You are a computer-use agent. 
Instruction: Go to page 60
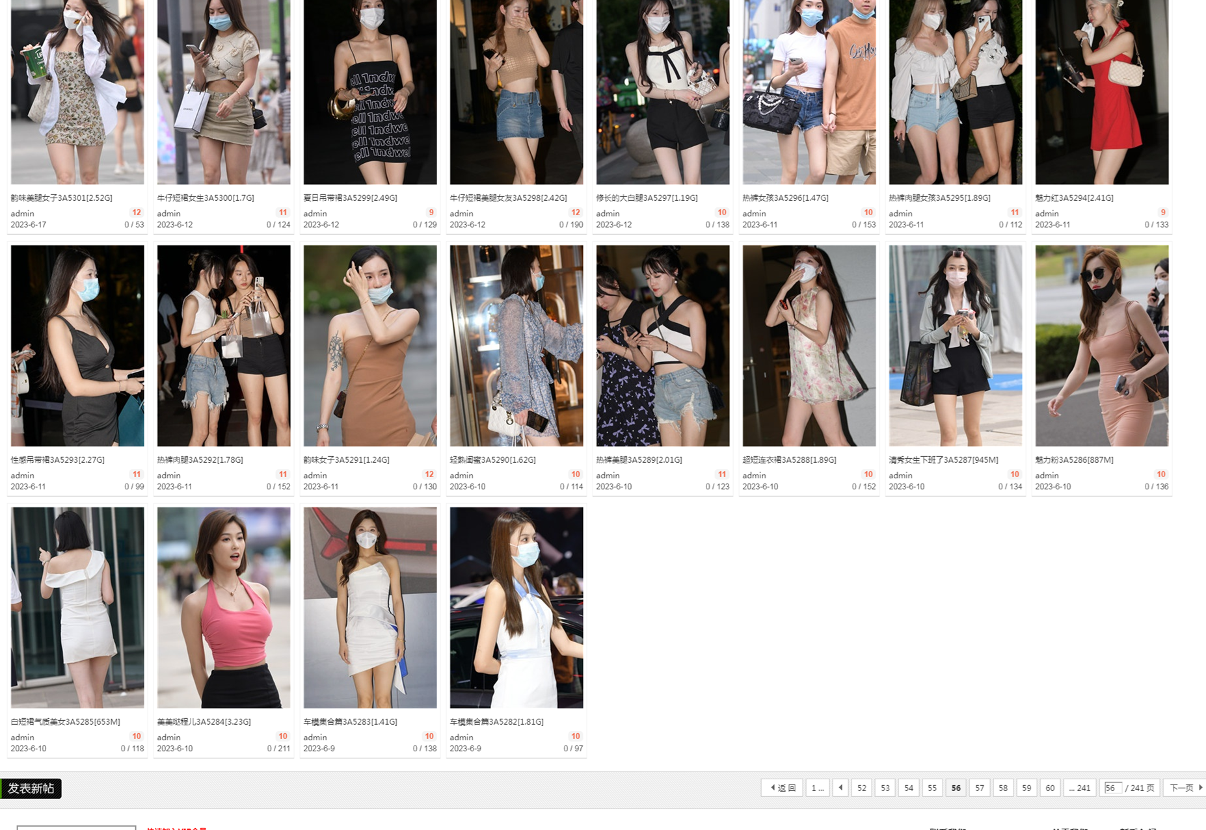coord(1050,788)
